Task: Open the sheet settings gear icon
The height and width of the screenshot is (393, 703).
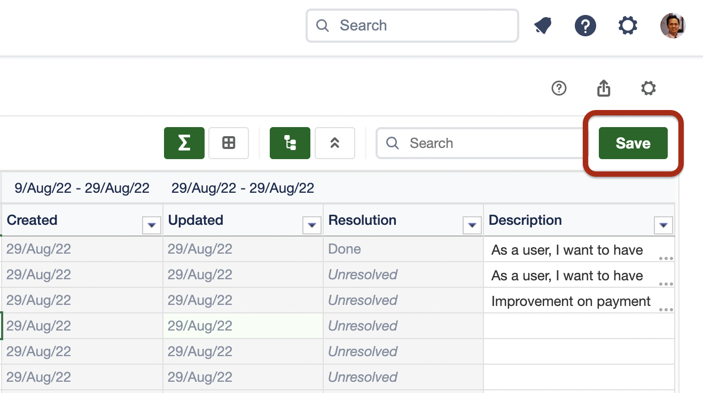Action: (x=648, y=88)
